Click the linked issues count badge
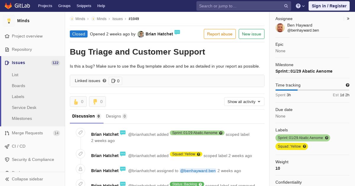Image resolution: width=355 pixels, height=186 pixels. tap(115, 81)
